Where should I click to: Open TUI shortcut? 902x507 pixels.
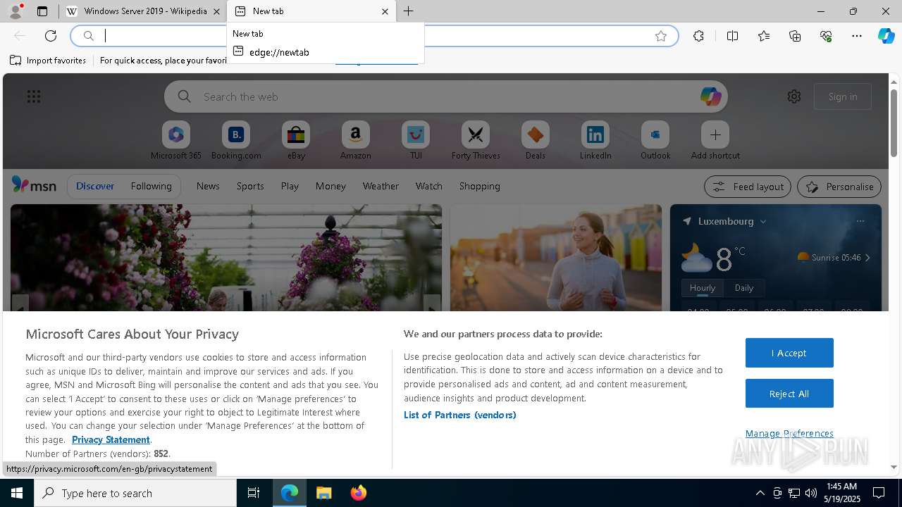pyautogui.click(x=416, y=141)
